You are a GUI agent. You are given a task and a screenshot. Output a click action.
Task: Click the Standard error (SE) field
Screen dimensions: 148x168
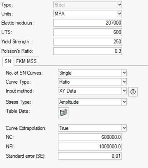pos(90,156)
